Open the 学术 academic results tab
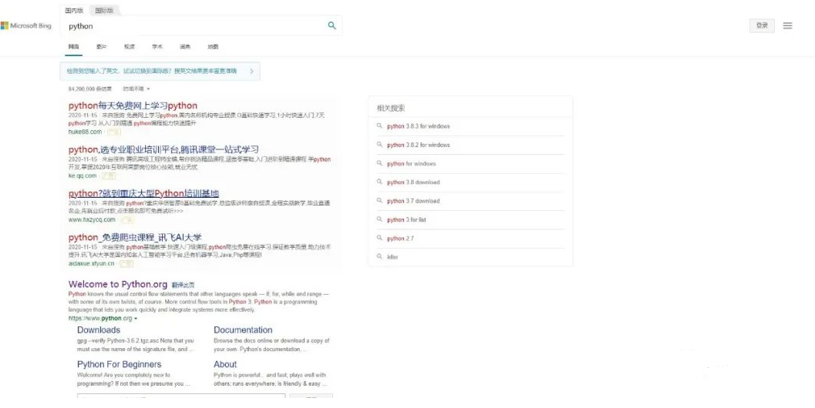The image size is (815, 408). 157,47
